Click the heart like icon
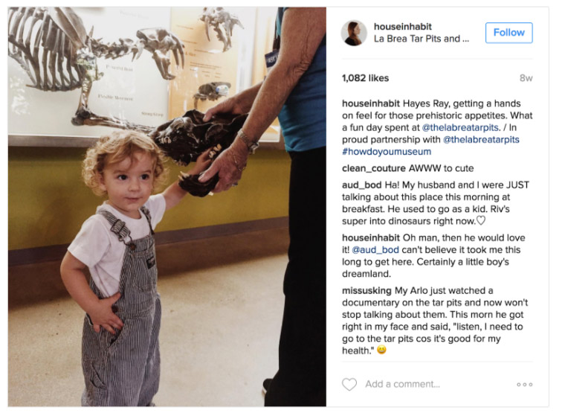 tap(349, 384)
